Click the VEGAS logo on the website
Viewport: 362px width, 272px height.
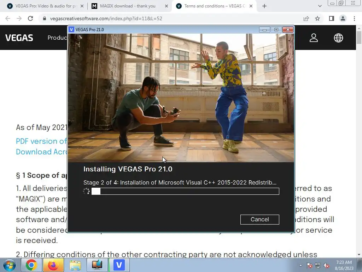(19, 38)
